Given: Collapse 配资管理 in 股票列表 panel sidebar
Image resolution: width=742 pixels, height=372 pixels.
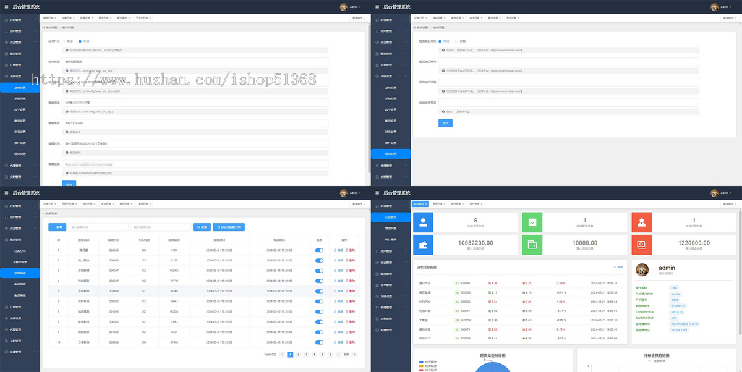Looking at the screenshot, I should [x=20, y=239].
